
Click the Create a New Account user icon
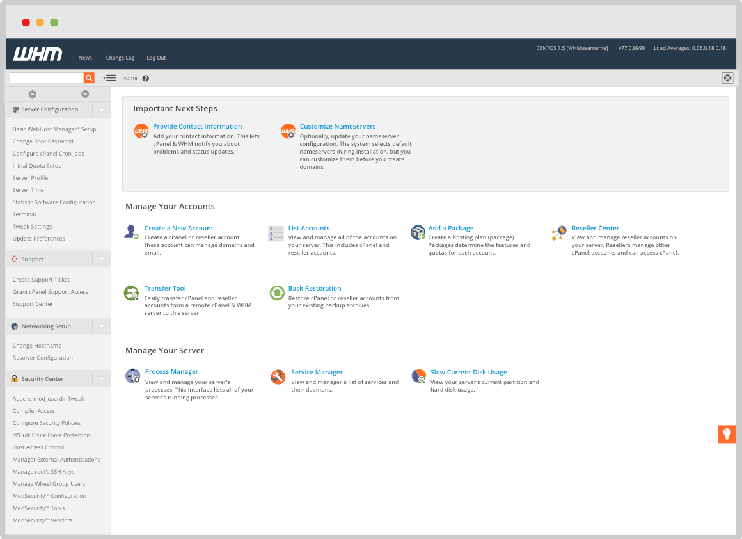click(132, 232)
